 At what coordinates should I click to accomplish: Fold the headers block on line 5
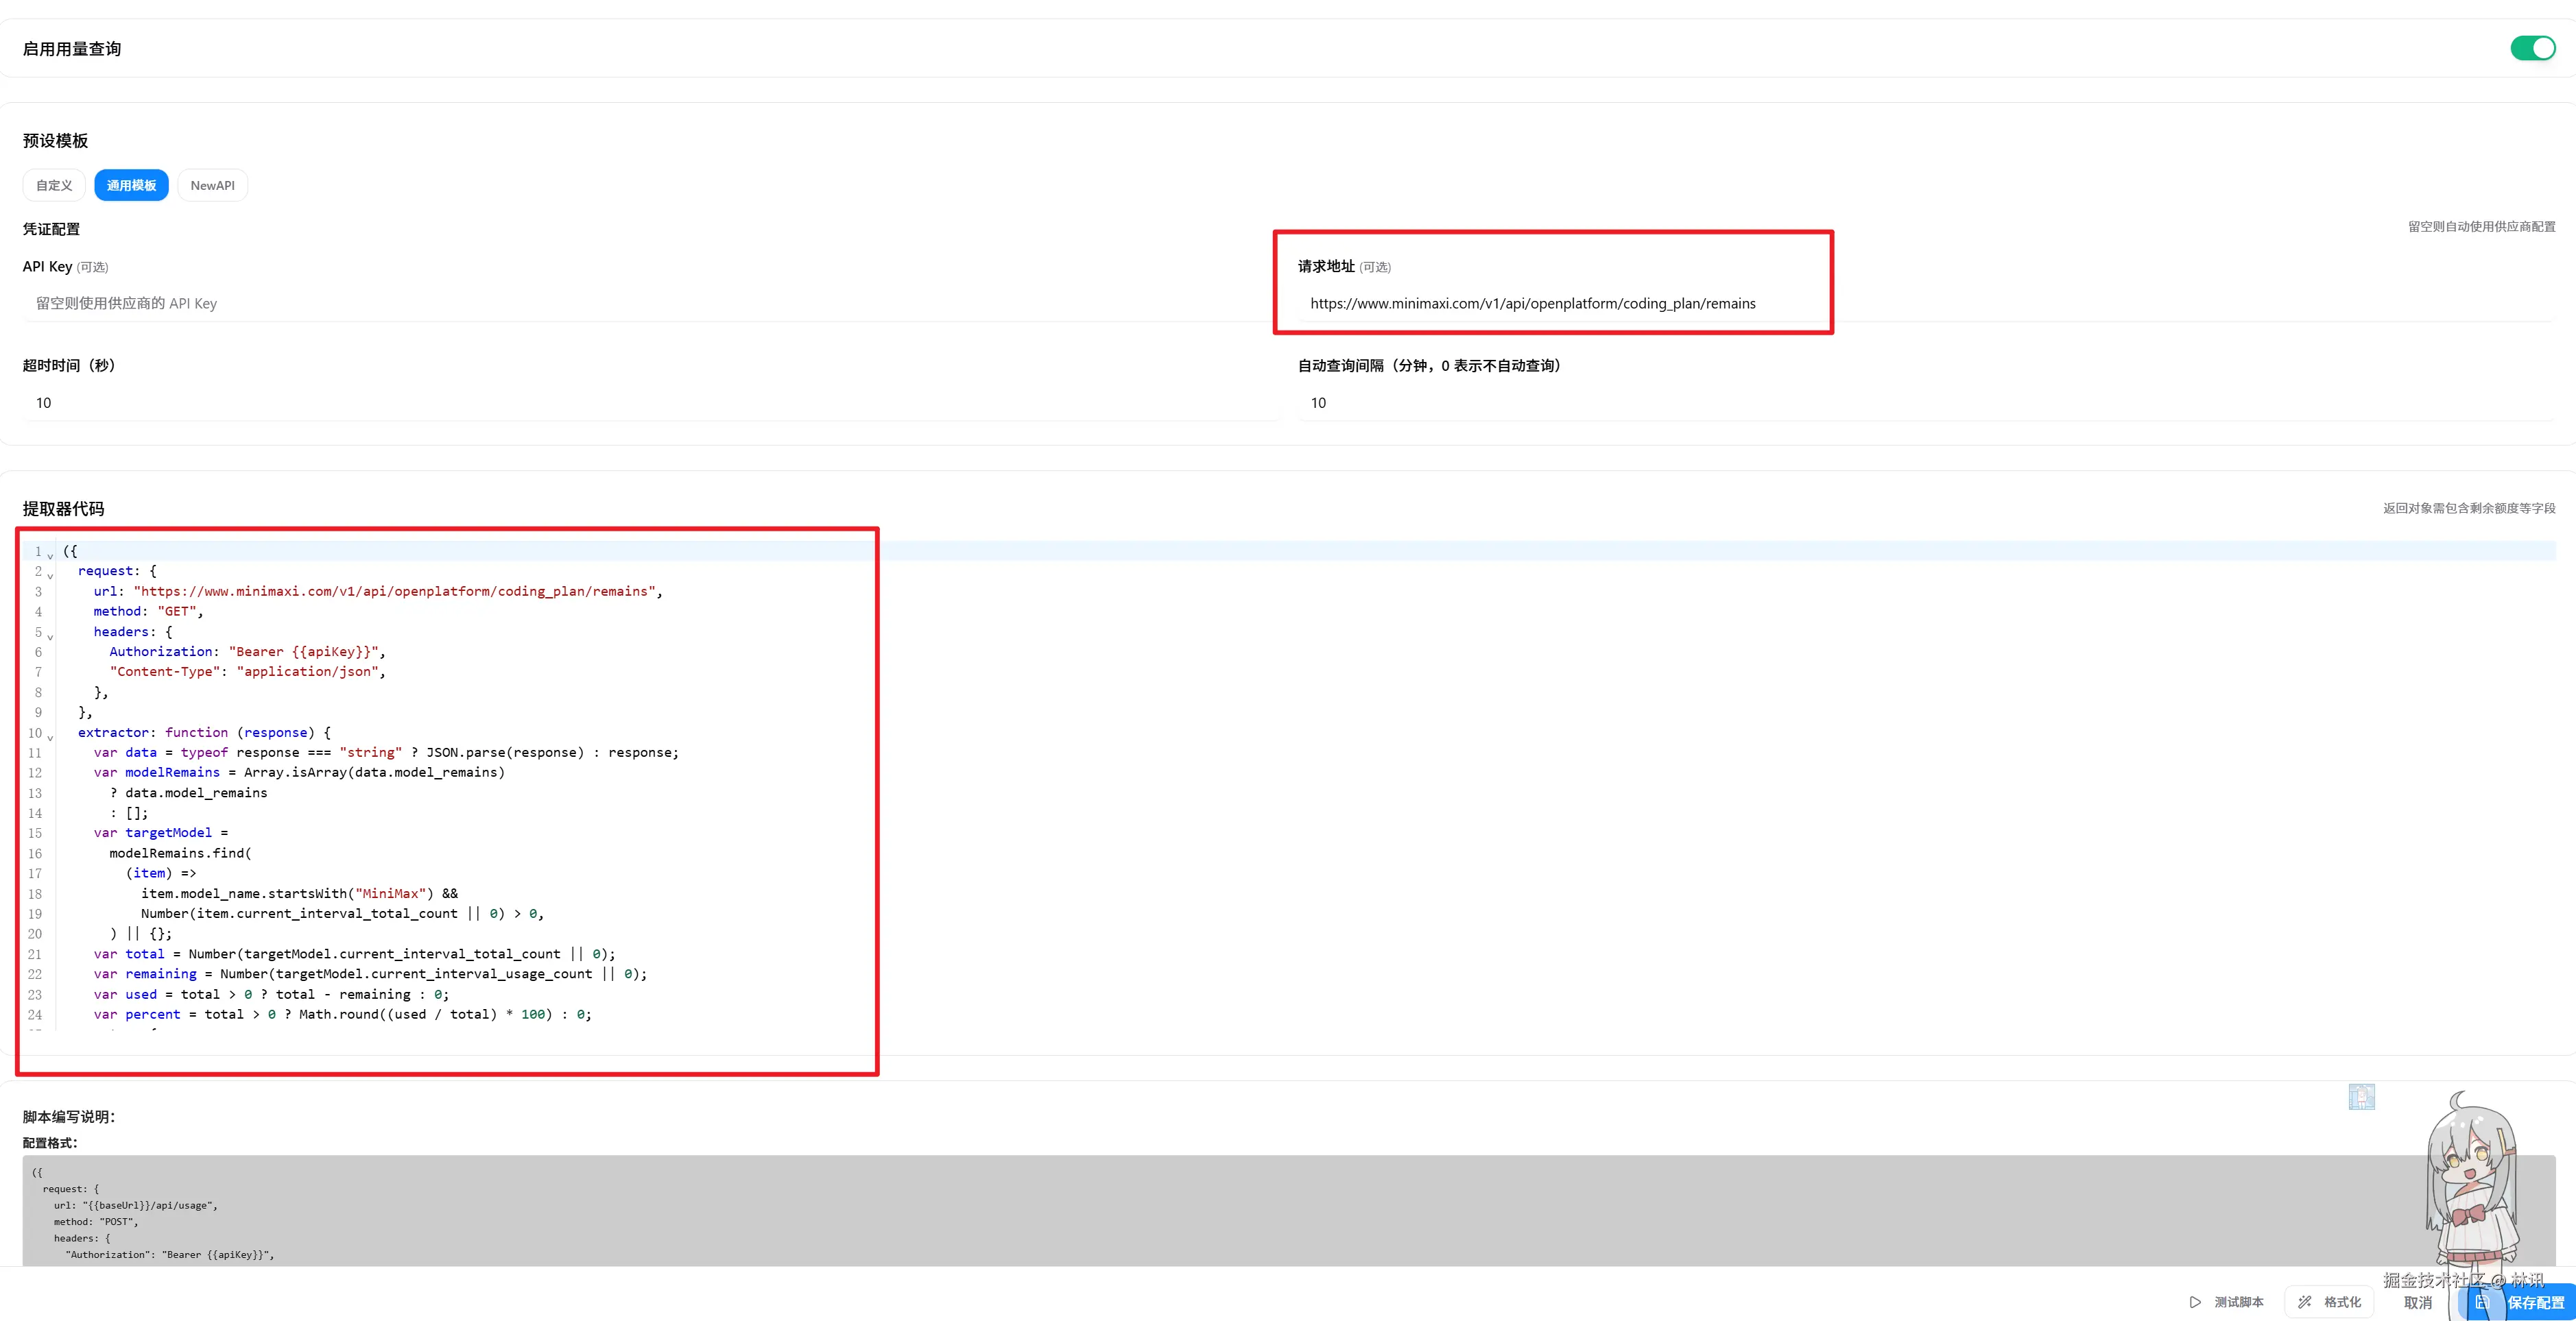click(50, 635)
